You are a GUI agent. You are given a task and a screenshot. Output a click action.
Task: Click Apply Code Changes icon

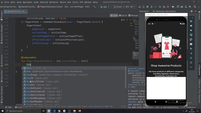coord(147,7)
